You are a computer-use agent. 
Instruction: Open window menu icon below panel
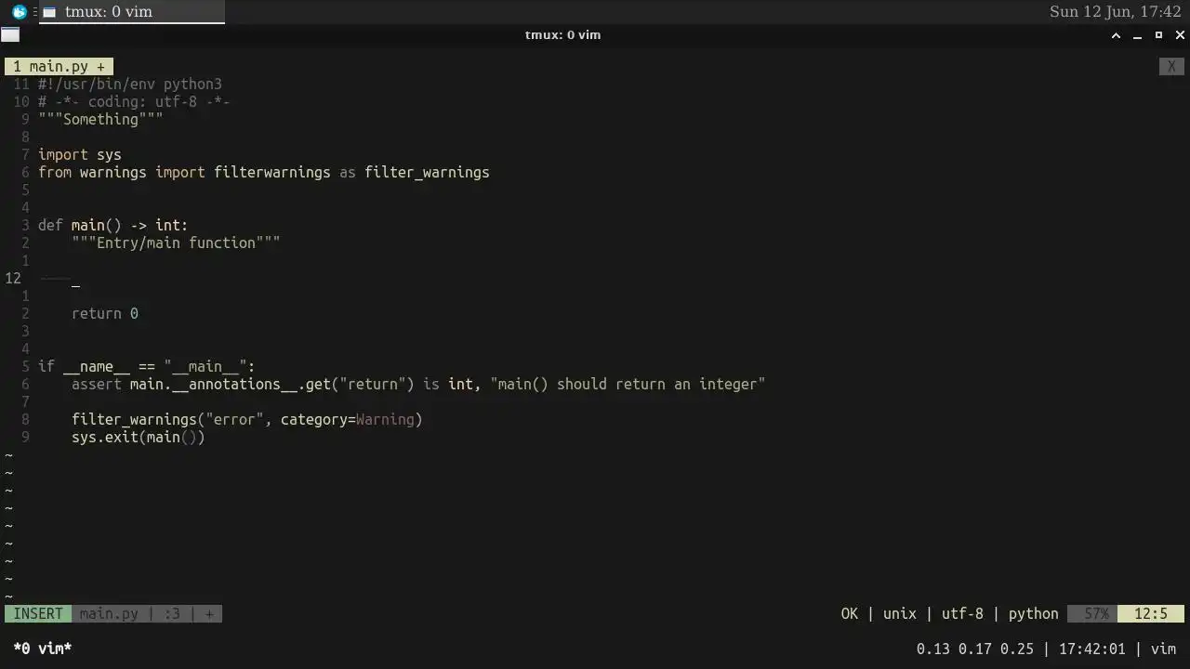point(10,35)
